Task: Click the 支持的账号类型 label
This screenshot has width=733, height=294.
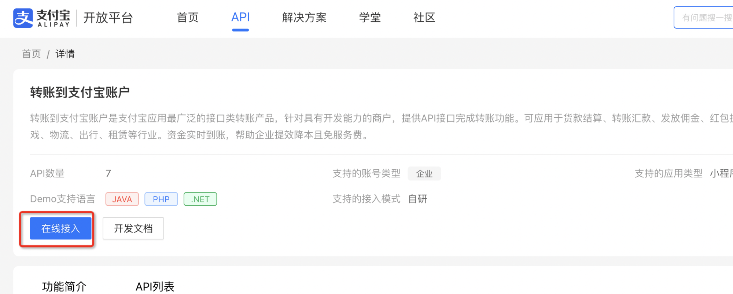Action: tap(366, 173)
